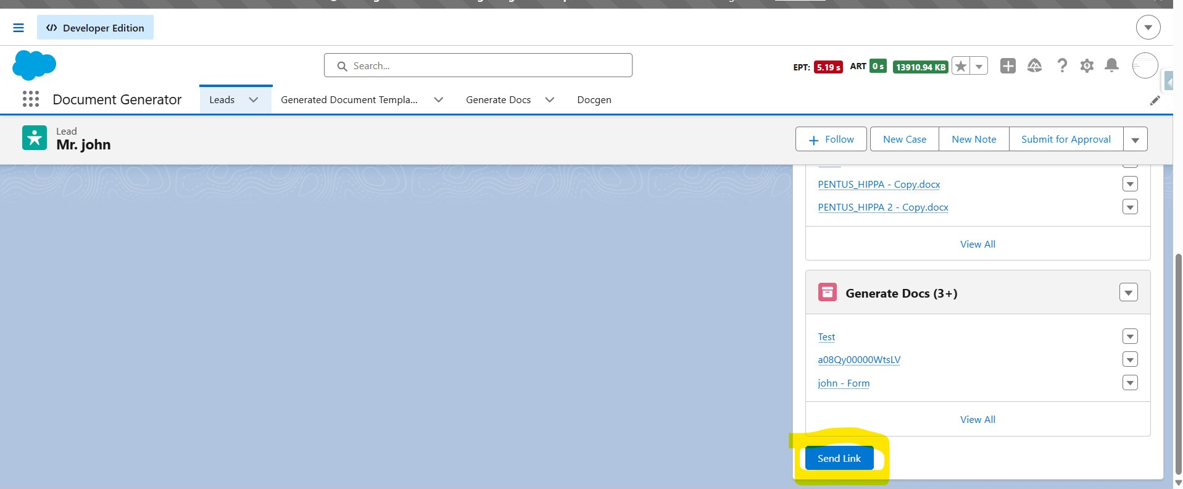Open Generated Document Templates chevron menu
Image resolution: width=1183 pixels, height=489 pixels.
[x=439, y=99]
